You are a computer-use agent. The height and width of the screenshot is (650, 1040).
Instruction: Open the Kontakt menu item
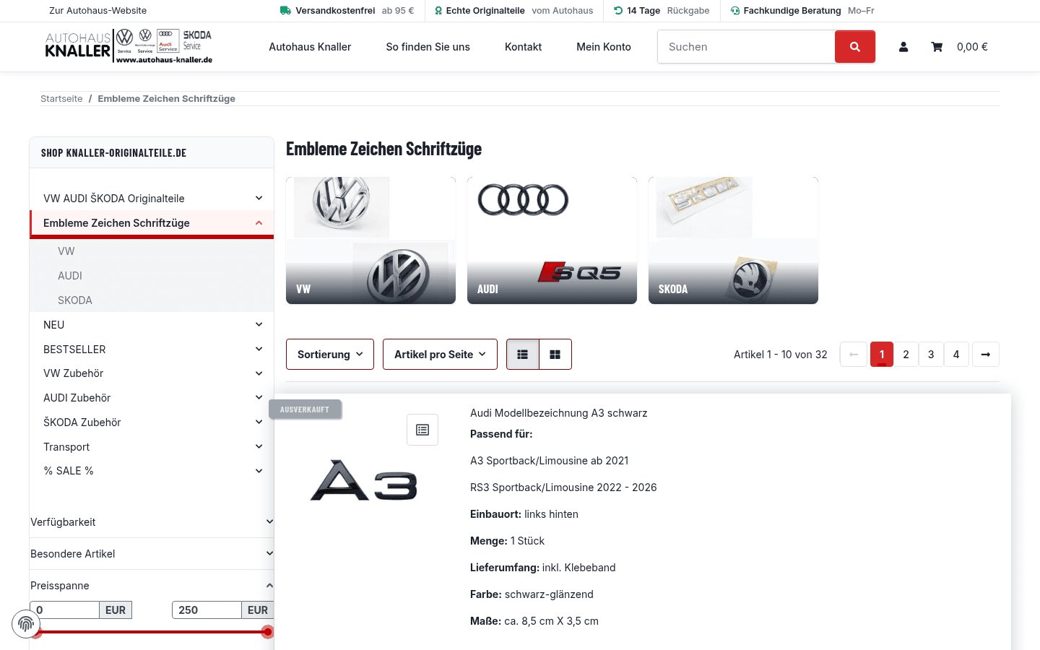pos(523,47)
